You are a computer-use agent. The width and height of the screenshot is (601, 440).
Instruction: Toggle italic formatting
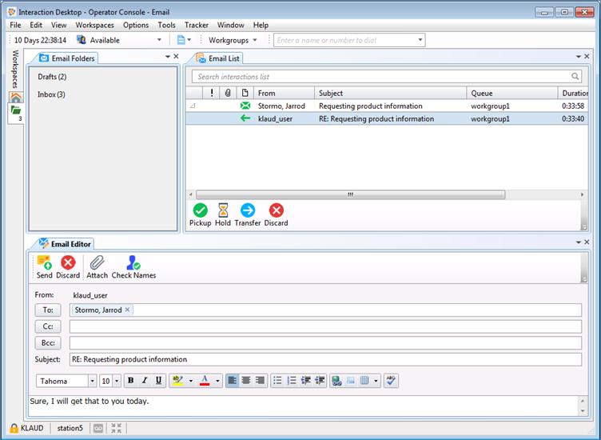[x=145, y=381]
